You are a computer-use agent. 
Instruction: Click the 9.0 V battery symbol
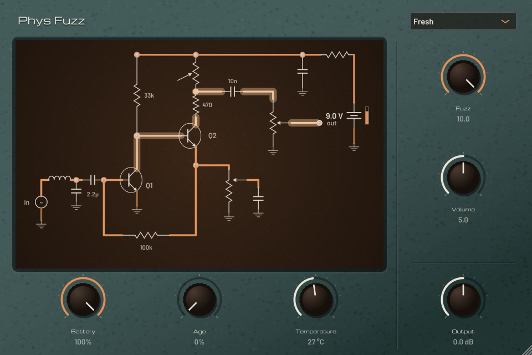coord(354,116)
